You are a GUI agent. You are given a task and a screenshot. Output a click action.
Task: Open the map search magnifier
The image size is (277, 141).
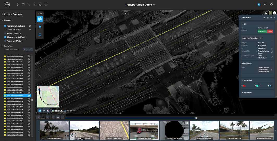[x=266, y=13]
